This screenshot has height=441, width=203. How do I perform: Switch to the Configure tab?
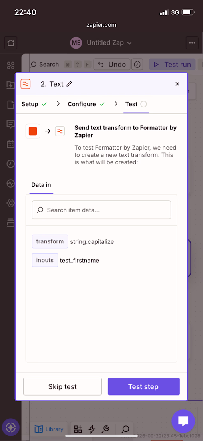pyautogui.click(x=86, y=104)
